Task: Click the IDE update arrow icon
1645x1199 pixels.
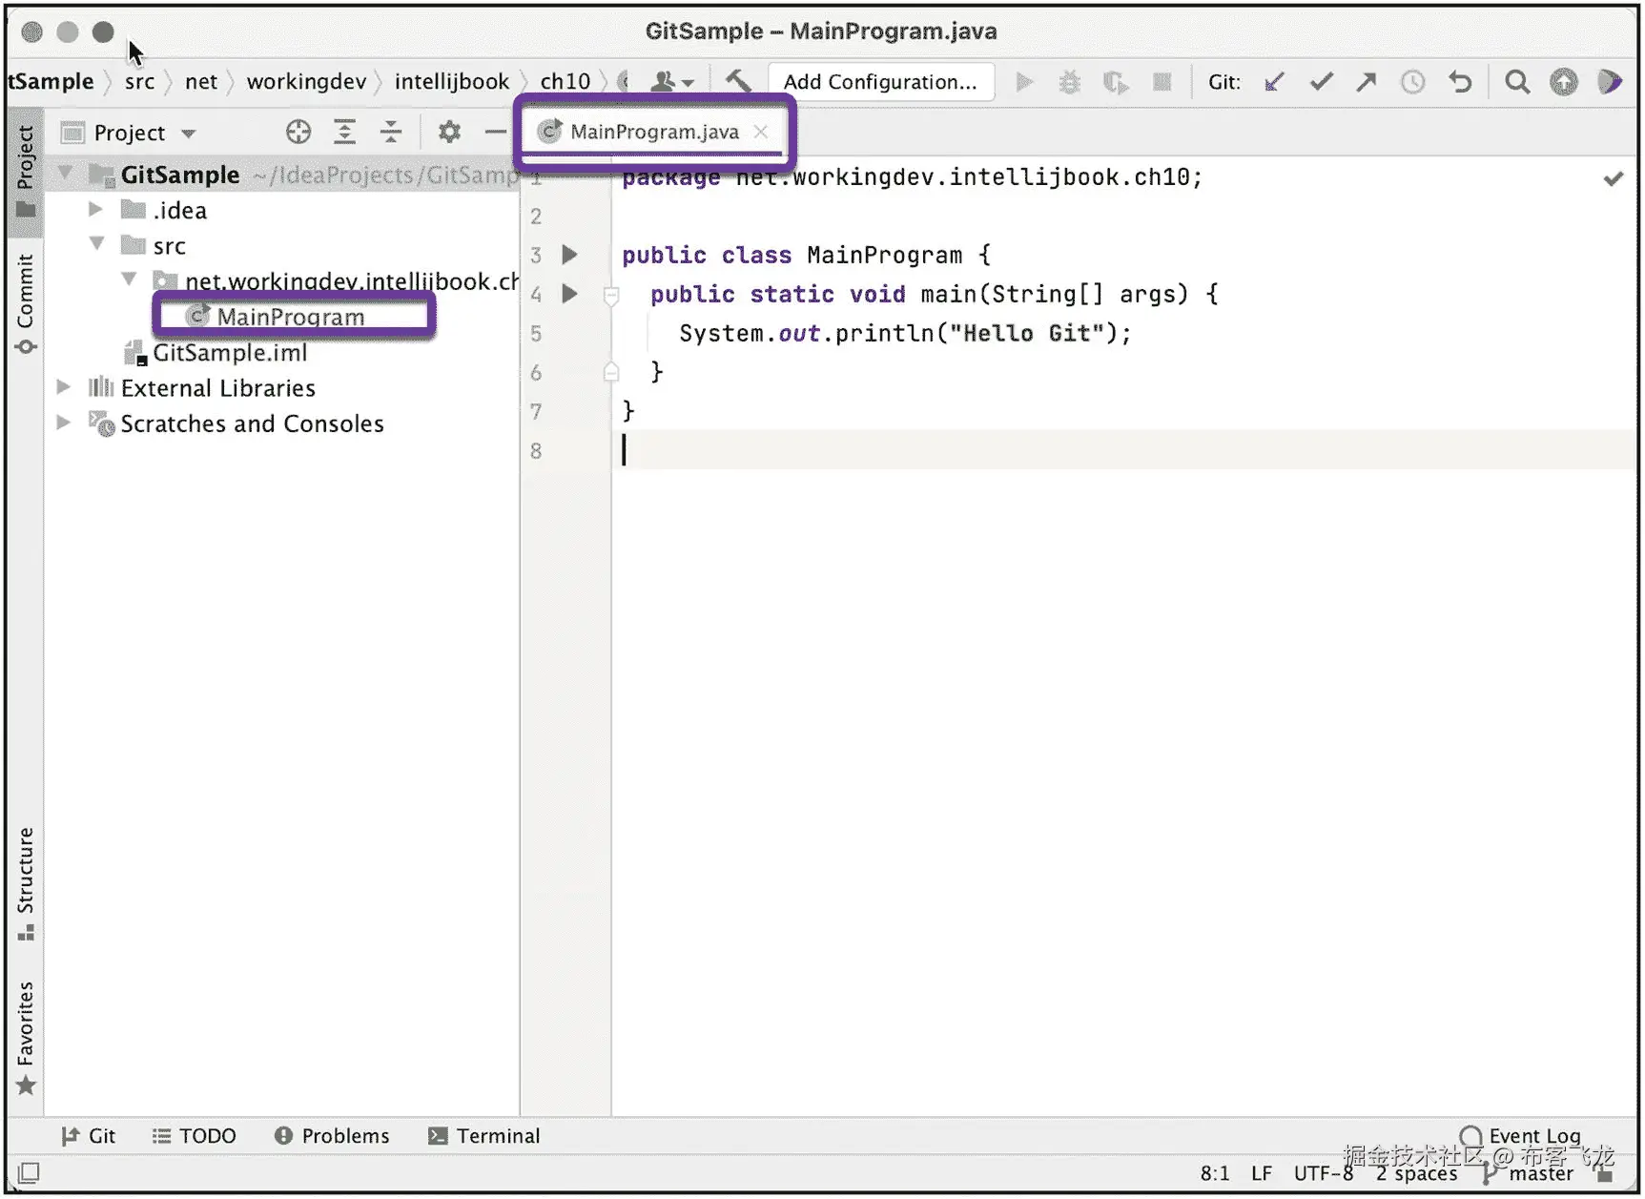Action: pos(1563,82)
